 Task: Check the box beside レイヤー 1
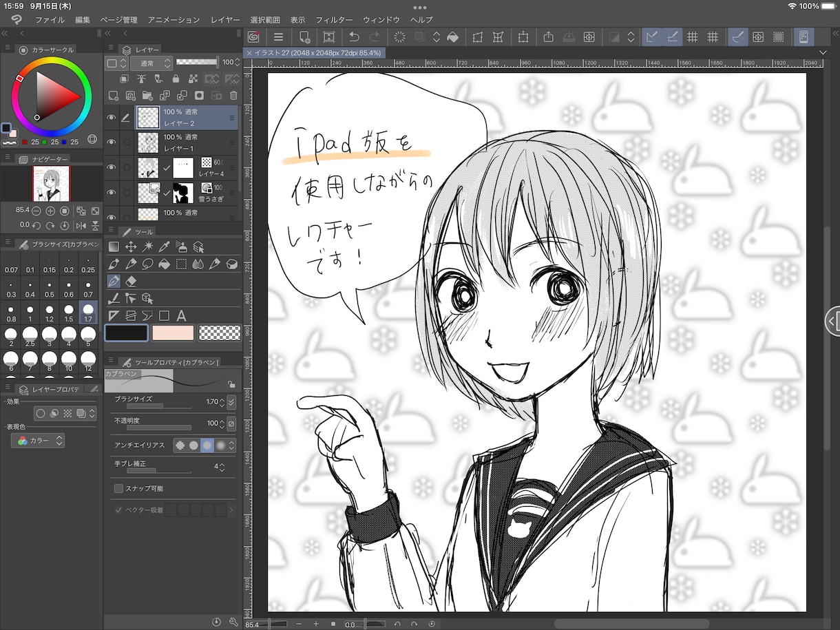pos(127,143)
